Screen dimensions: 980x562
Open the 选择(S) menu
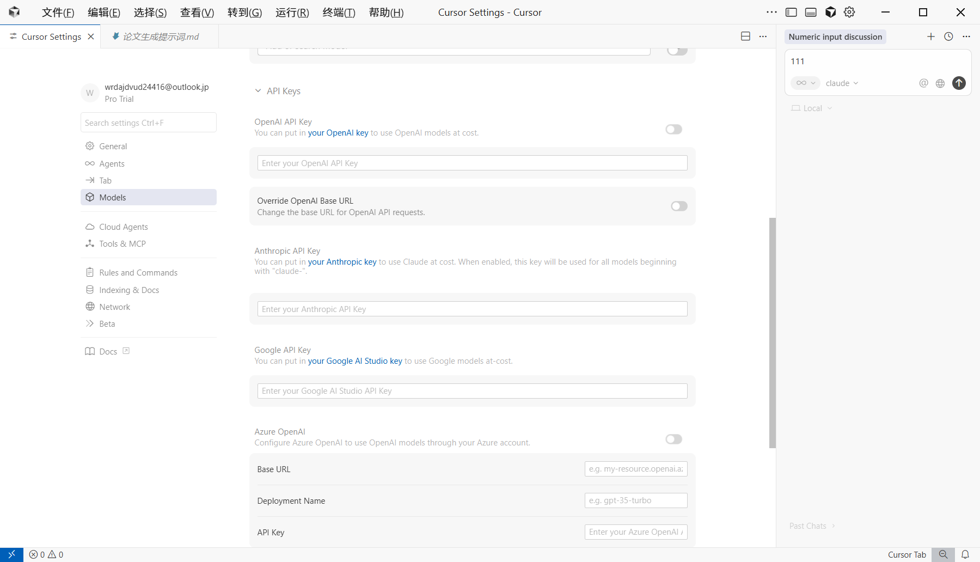pos(150,12)
